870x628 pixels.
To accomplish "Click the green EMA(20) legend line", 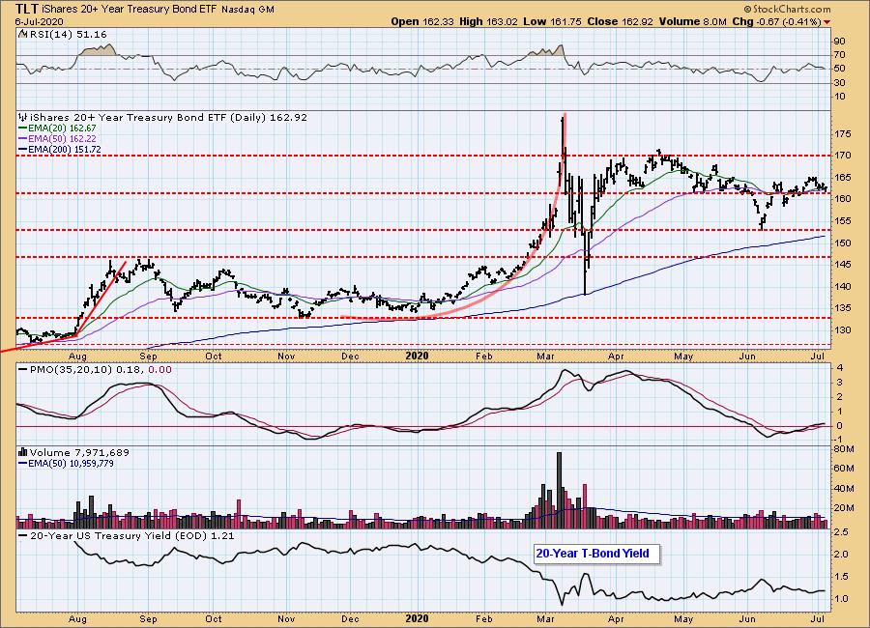I will point(23,128).
